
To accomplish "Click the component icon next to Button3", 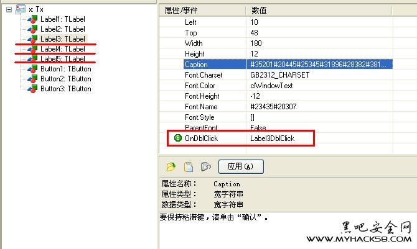I will click(32, 89).
